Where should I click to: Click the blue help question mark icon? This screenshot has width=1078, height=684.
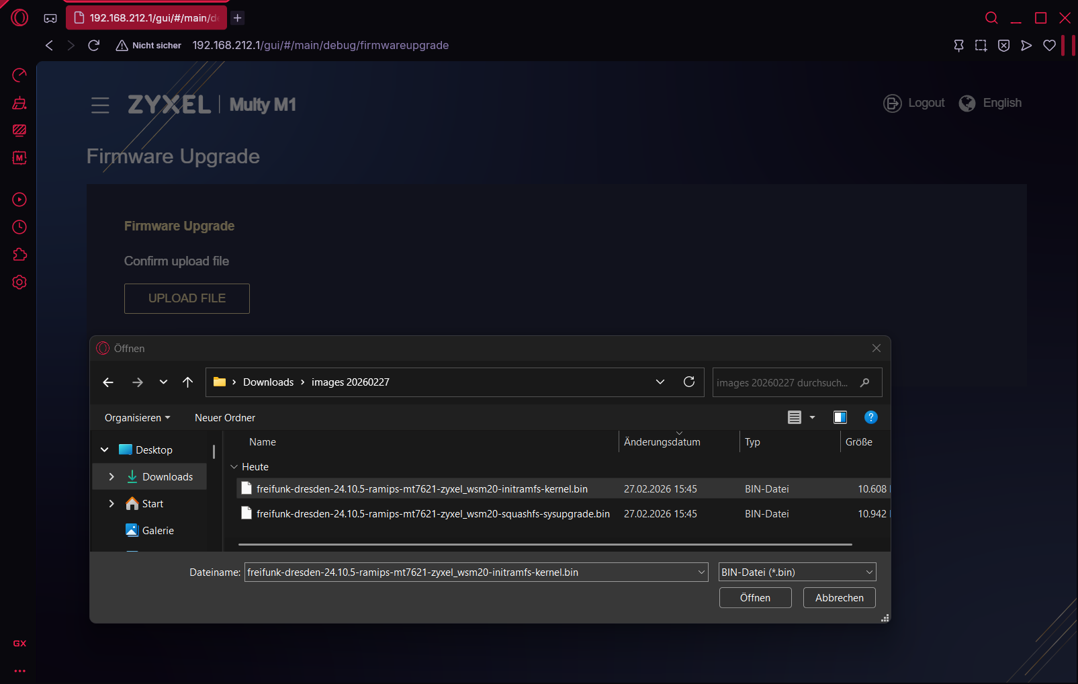(870, 417)
